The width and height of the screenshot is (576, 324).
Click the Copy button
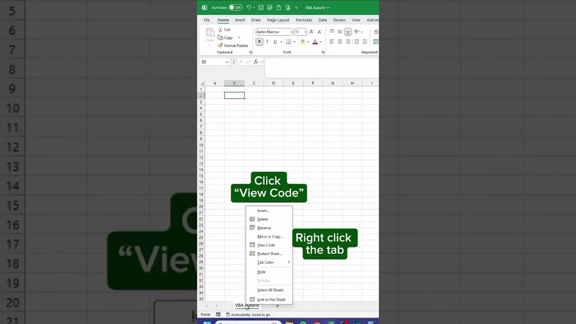click(x=225, y=38)
